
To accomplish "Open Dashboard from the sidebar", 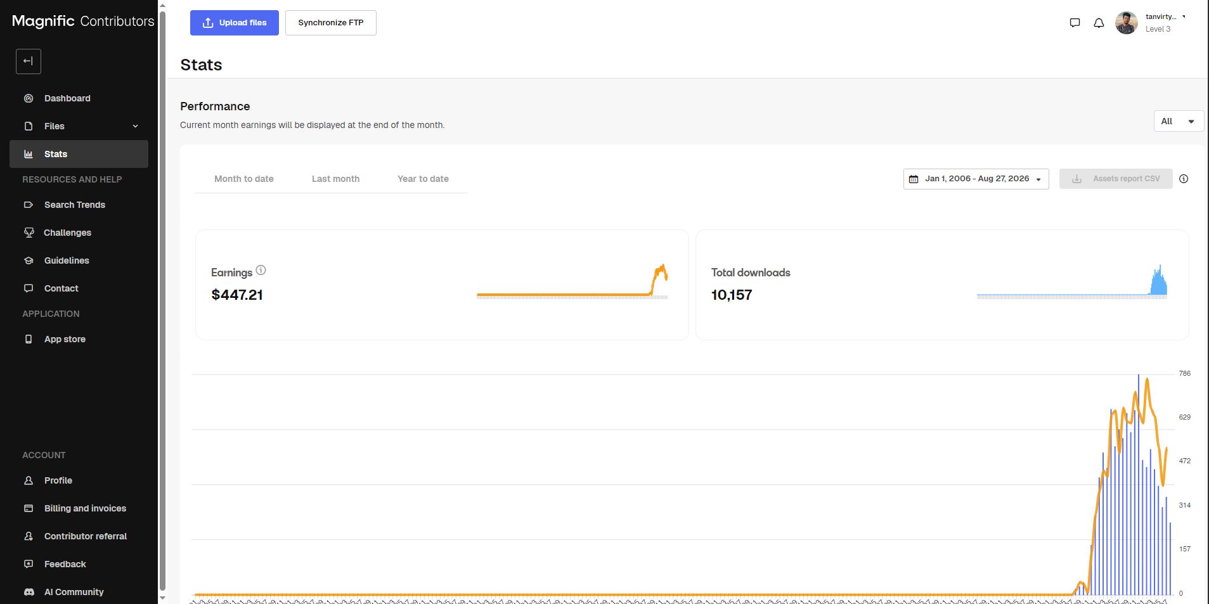I will coord(79,98).
